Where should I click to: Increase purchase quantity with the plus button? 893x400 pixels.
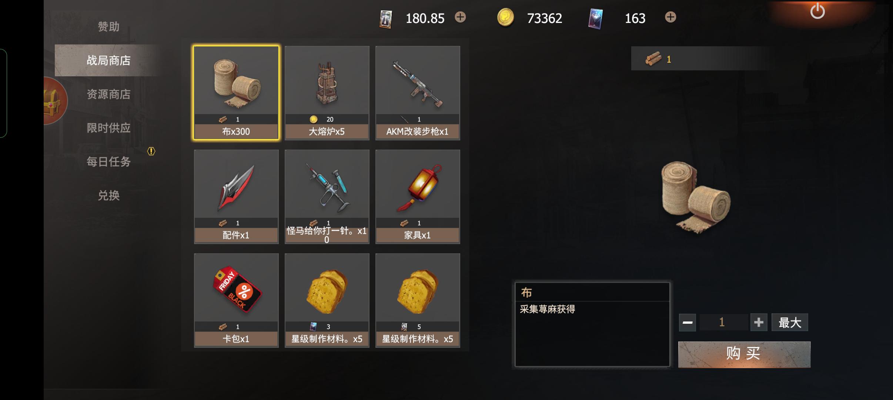click(x=759, y=322)
